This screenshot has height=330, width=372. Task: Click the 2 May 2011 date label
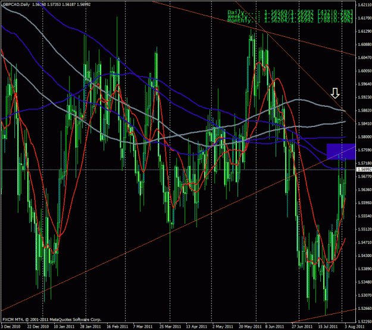pyautogui.click(x=222, y=326)
